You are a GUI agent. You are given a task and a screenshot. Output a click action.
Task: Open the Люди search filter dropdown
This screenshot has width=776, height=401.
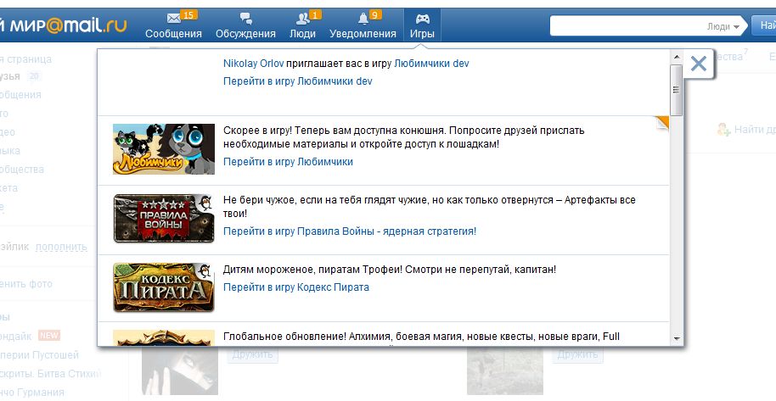pos(723,26)
